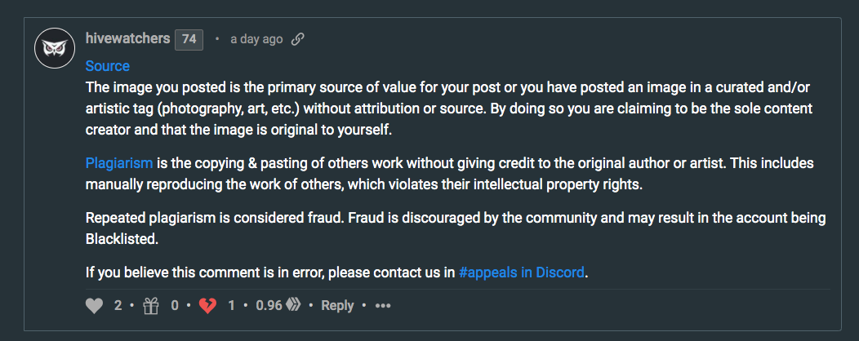Click the 'Repeated plagiarism is considered fraud' paragraph
Image resolution: width=859 pixels, height=341 pixels.
coord(456,228)
